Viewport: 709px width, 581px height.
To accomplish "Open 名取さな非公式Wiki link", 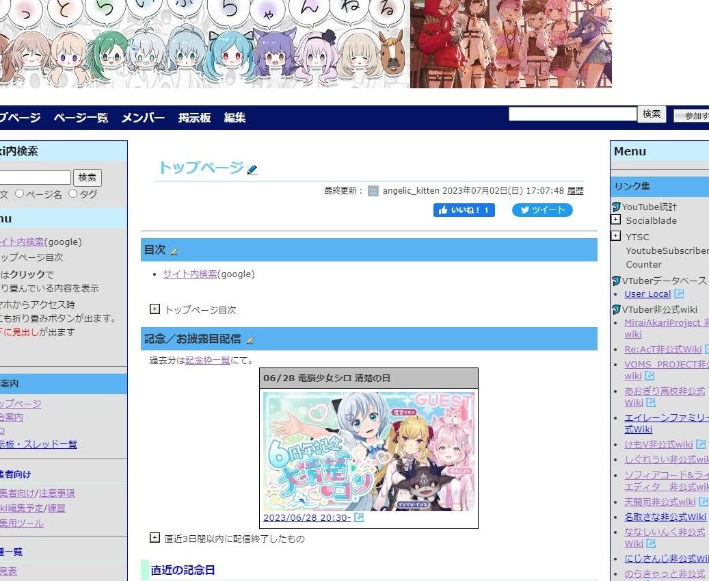I will [665, 517].
